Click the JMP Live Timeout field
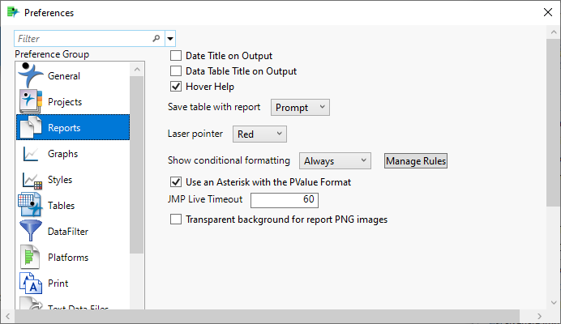The image size is (561, 324). coord(285,200)
